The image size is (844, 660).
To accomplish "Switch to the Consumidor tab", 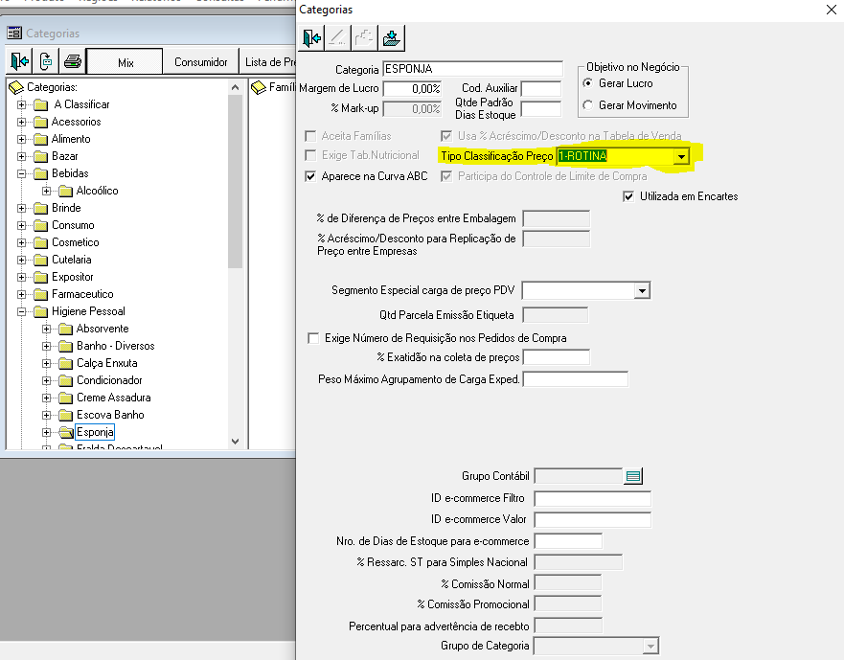I will [x=201, y=62].
